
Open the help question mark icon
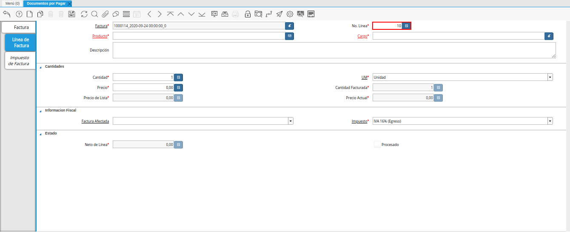click(19, 14)
